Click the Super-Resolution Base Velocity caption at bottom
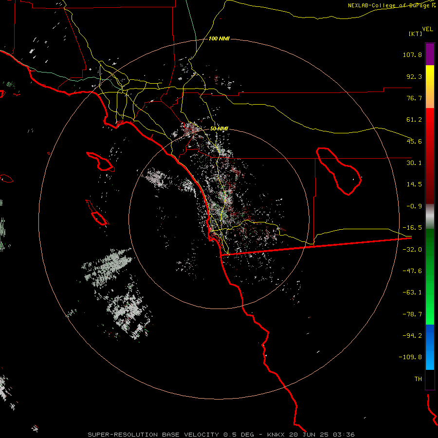This screenshot has width=438, height=438. (x=221, y=435)
